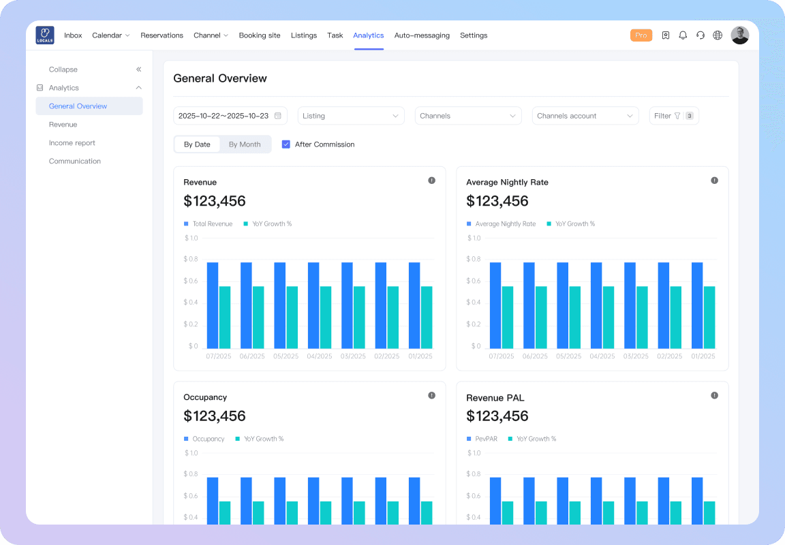Click the Pro badge button
This screenshot has width=785, height=545.
coord(641,35)
